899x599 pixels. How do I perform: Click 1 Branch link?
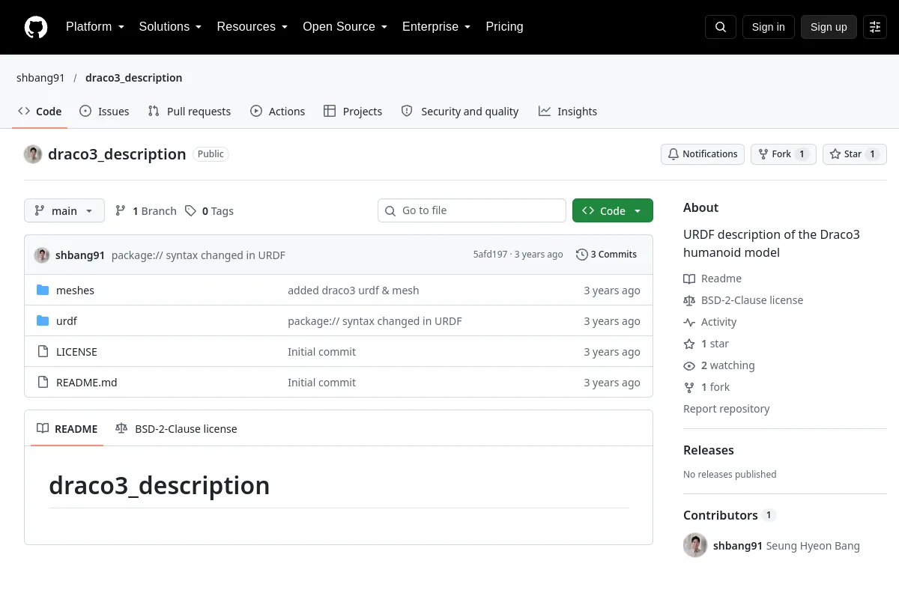[x=146, y=211]
